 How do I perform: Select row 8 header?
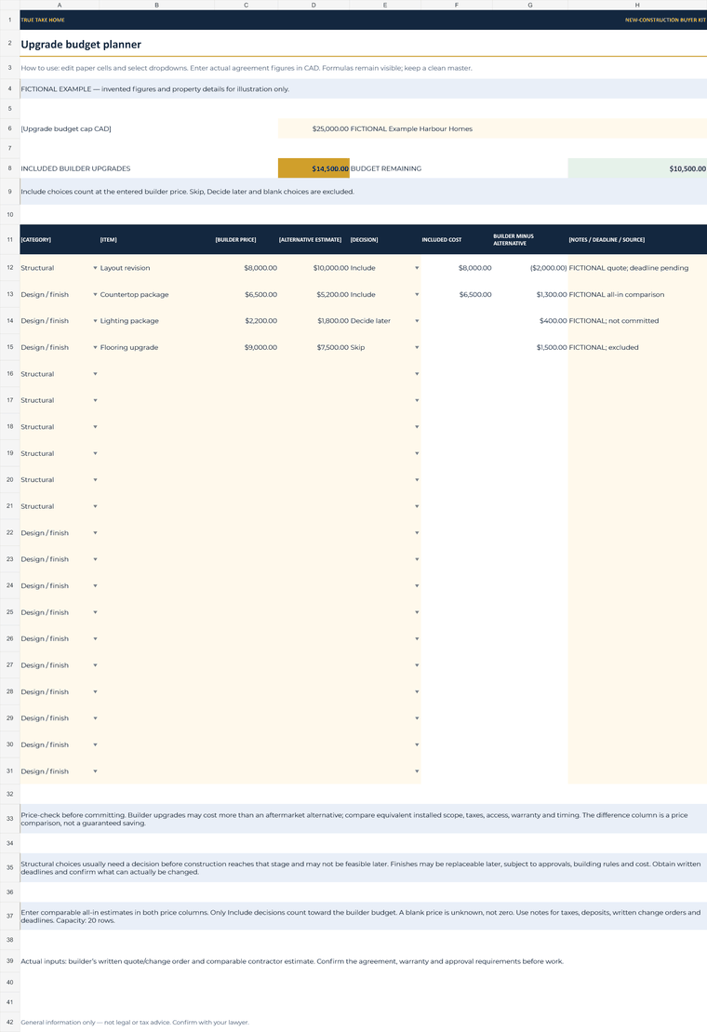tap(10, 168)
